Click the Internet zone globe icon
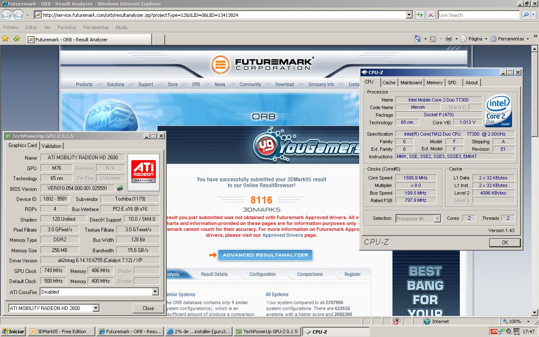539x337 pixels. coord(427,321)
